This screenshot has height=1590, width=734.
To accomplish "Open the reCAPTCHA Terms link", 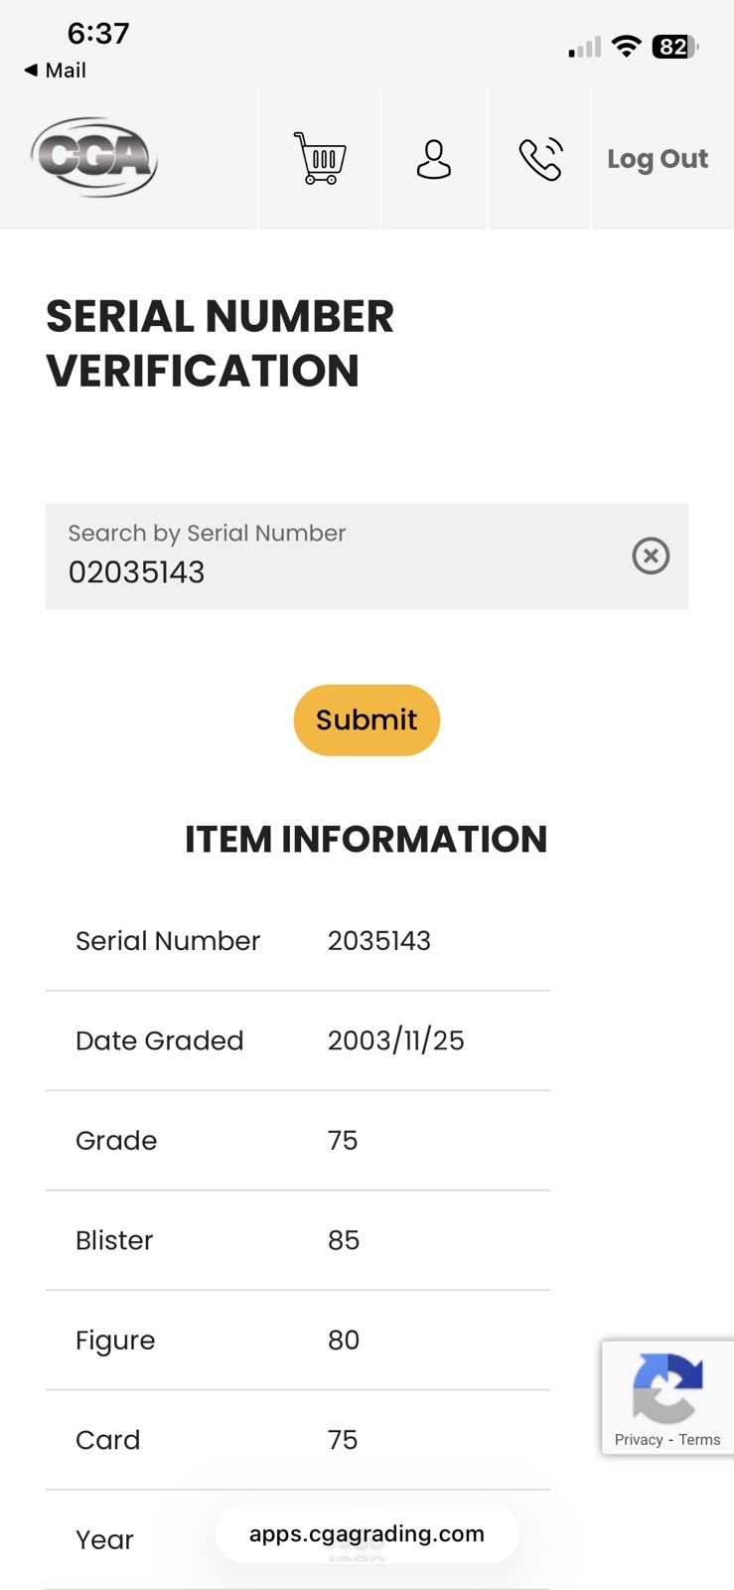I will pos(700,1440).
